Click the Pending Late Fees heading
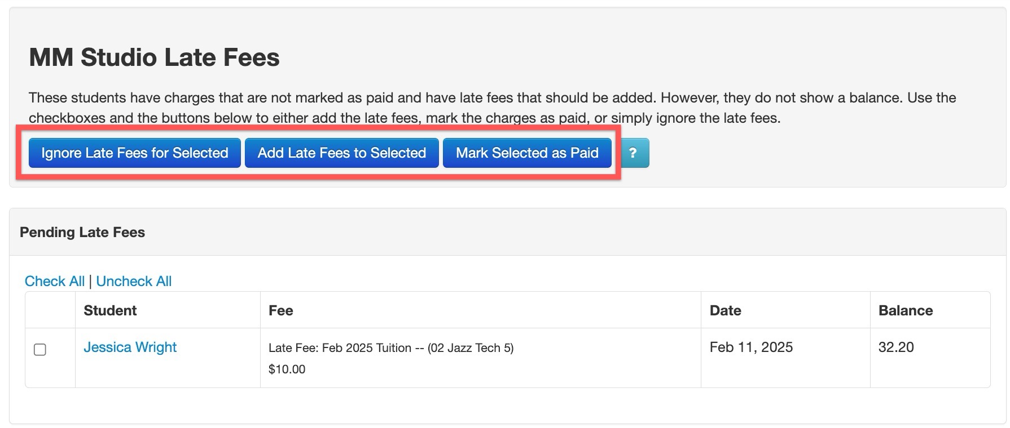 (82, 232)
